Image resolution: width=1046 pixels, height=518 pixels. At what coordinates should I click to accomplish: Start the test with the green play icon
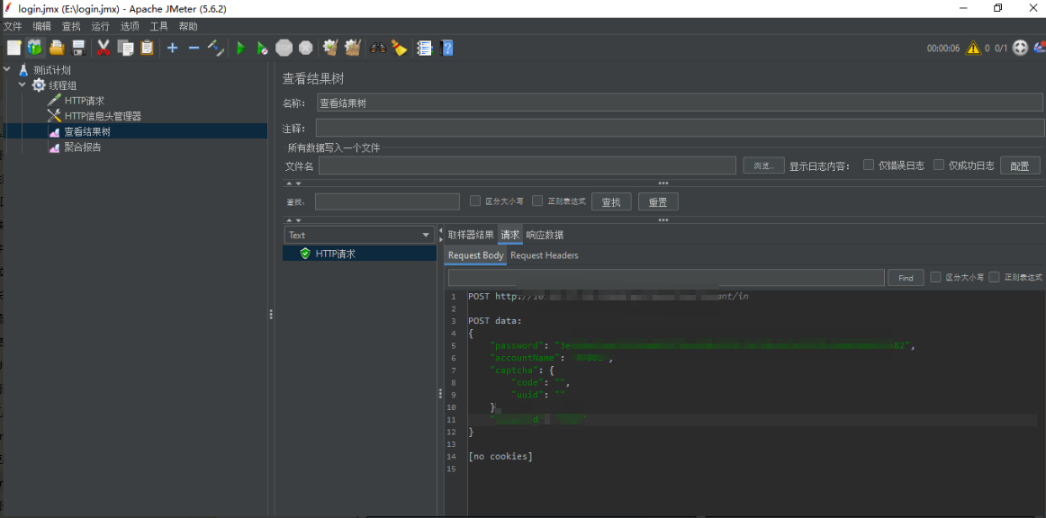240,48
